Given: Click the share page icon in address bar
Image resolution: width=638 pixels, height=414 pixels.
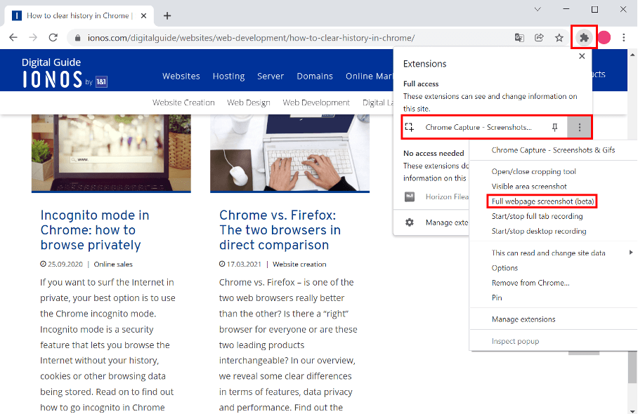Looking at the screenshot, I should (539, 38).
